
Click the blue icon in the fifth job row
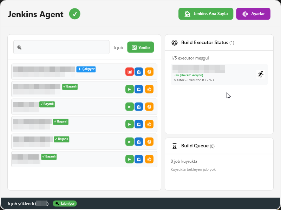pos(139,142)
